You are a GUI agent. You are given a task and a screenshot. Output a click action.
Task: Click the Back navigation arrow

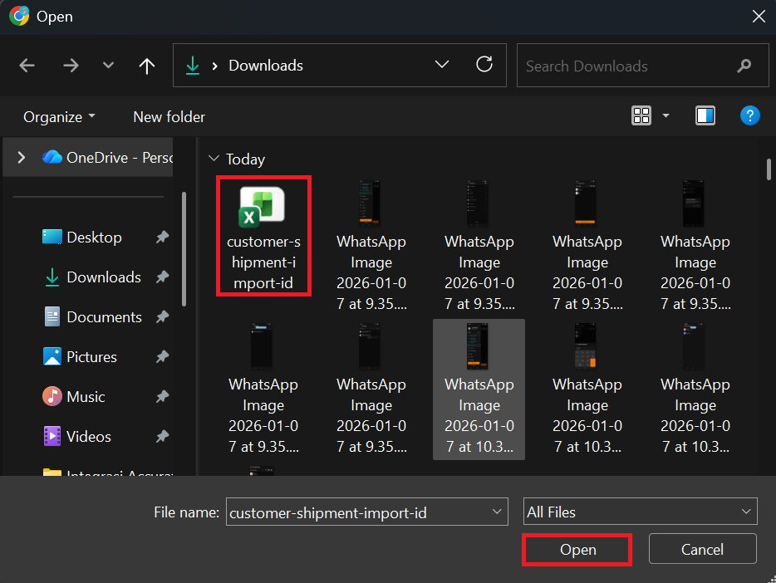coord(27,66)
